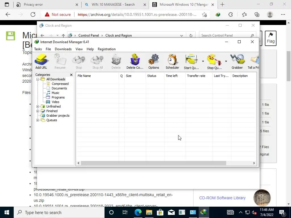Close the Categories panel
The height and width of the screenshot is (218, 291).
click(x=71, y=75)
